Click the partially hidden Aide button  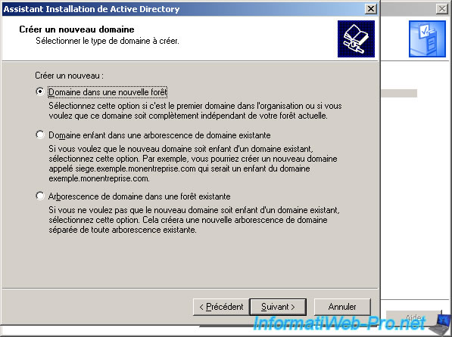click(413, 317)
